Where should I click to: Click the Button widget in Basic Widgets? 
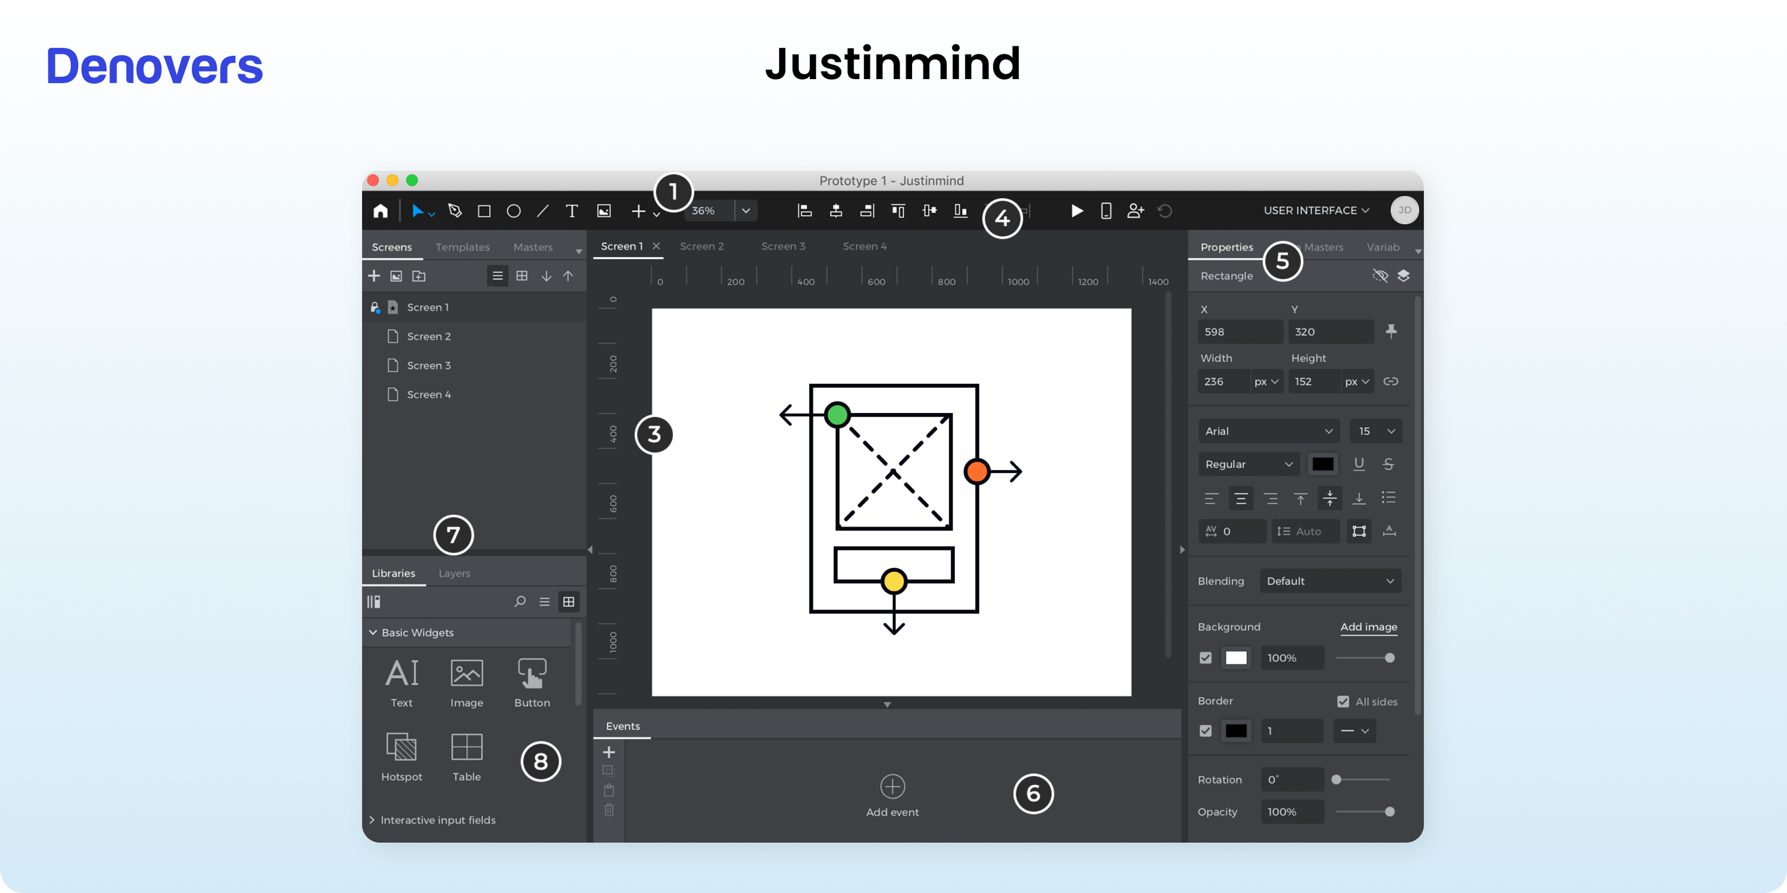click(532, 683)
